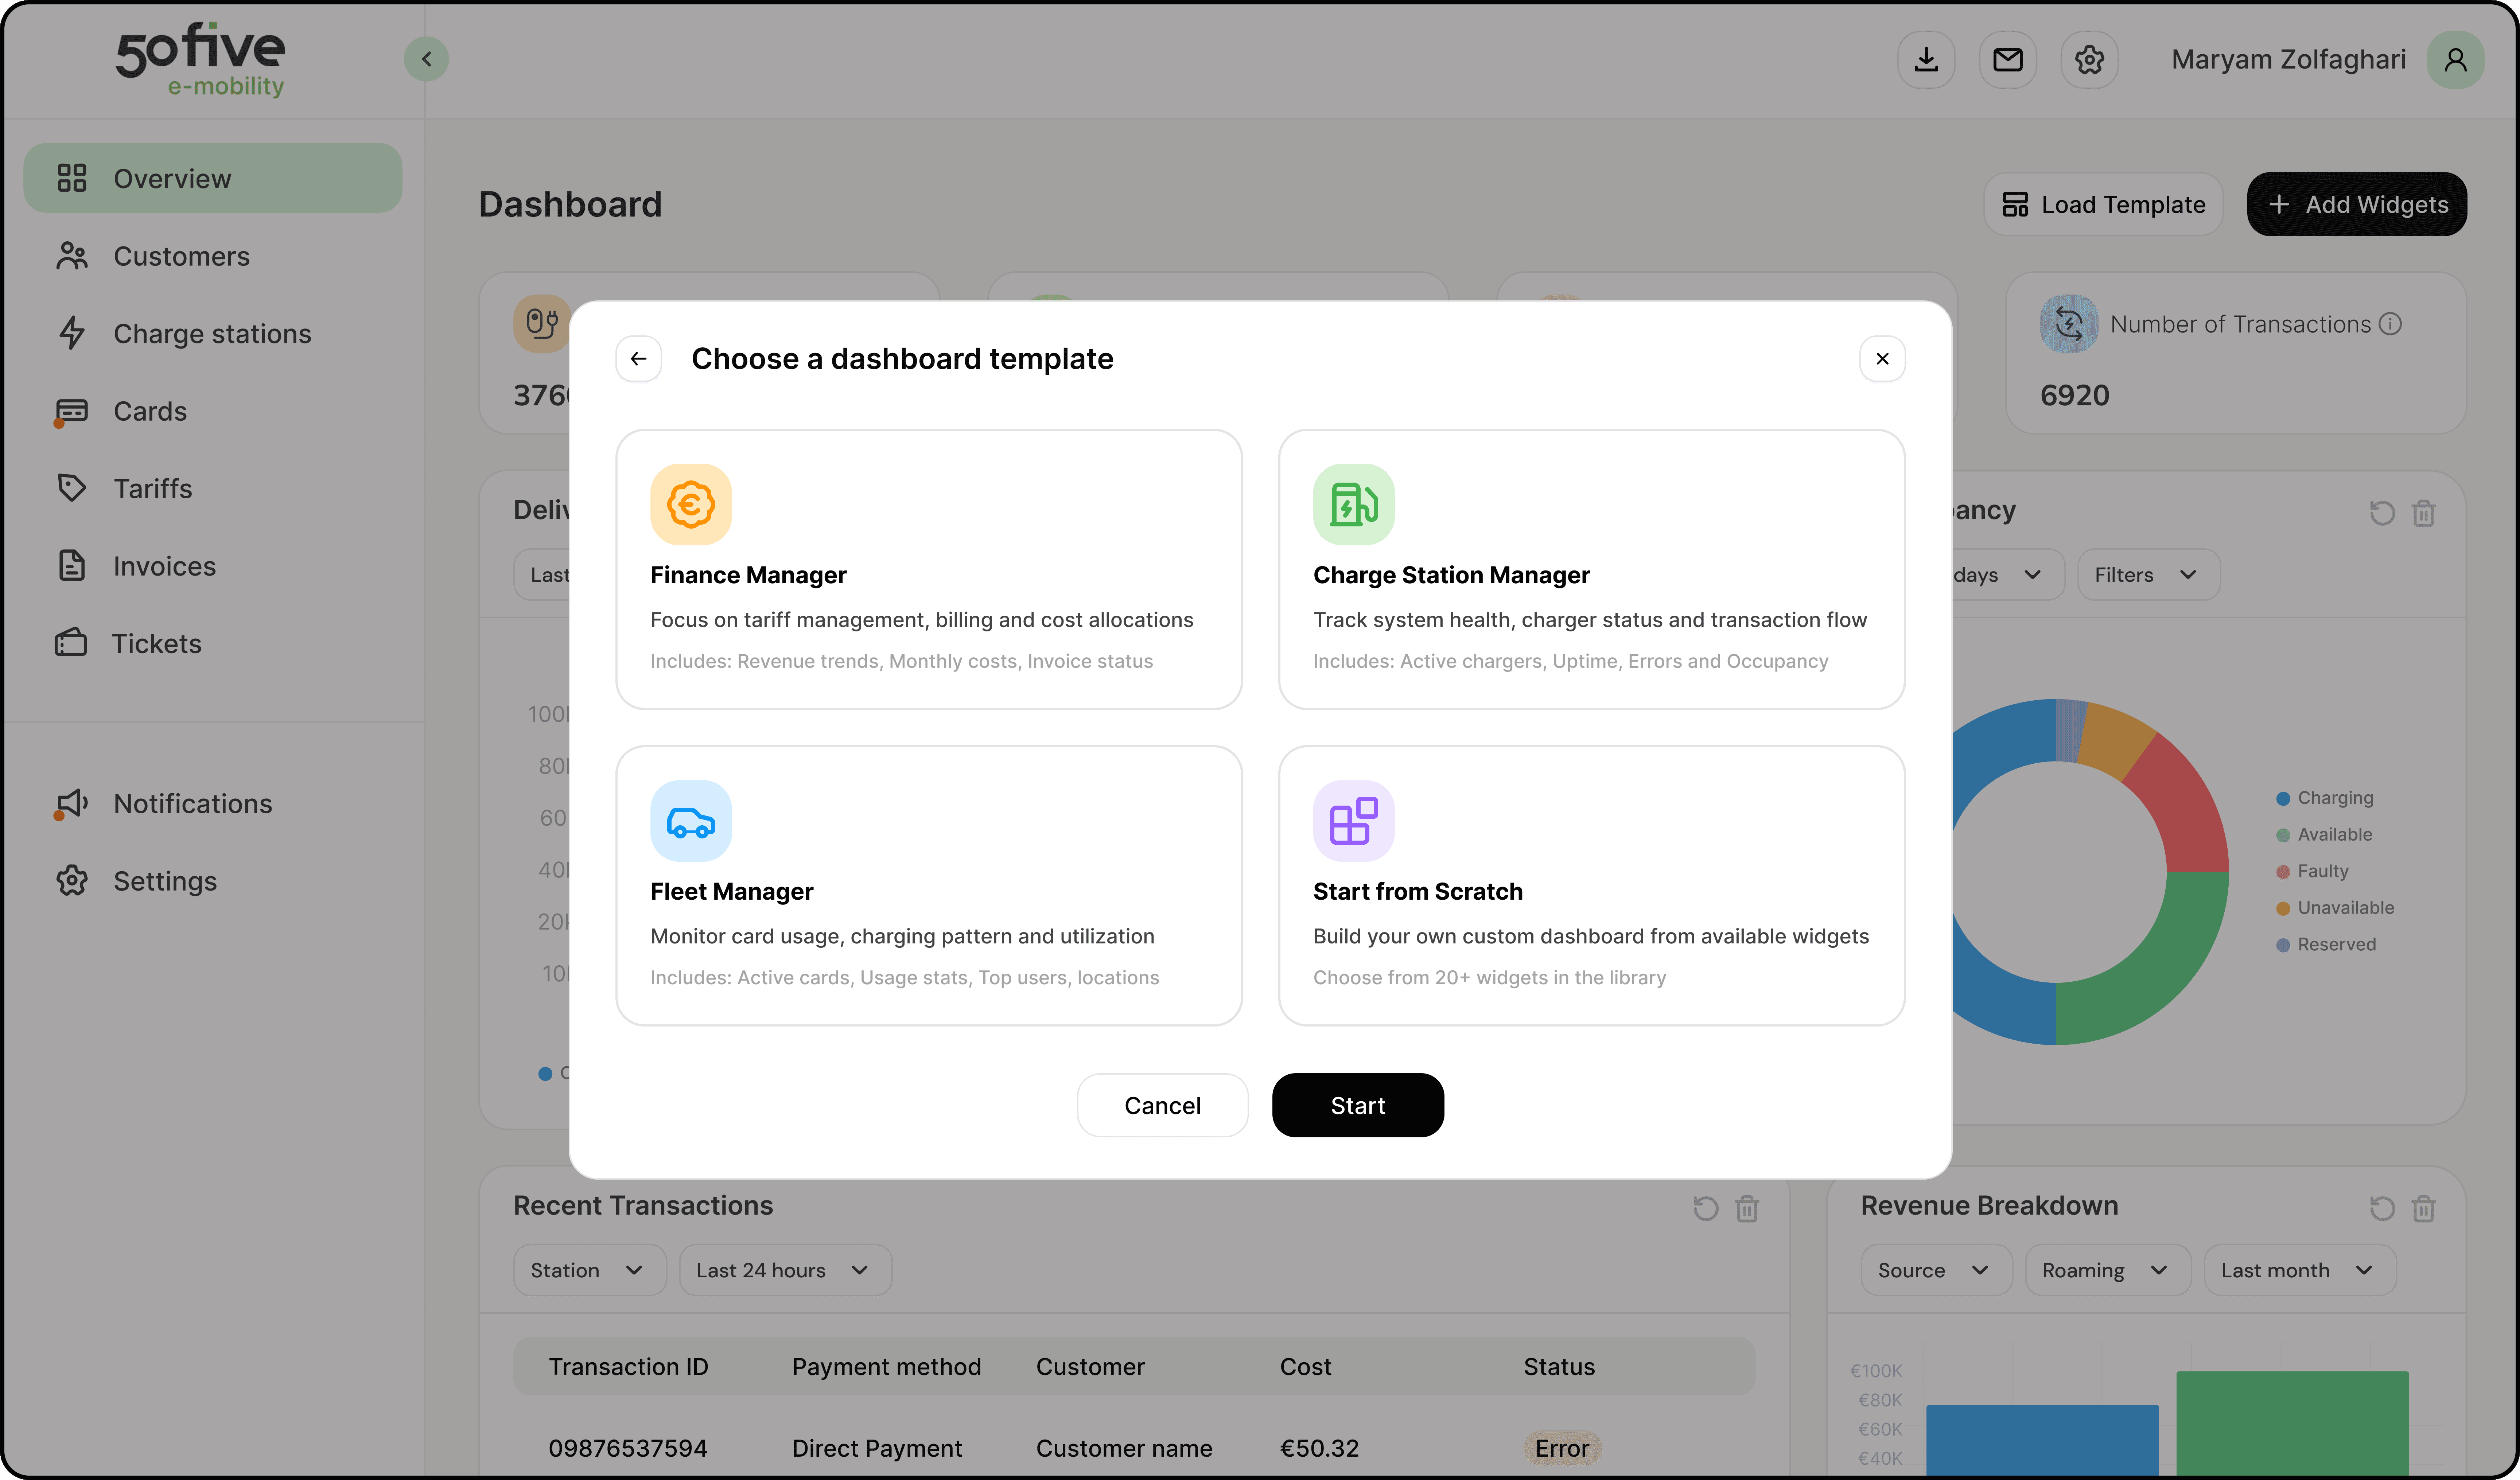Open the gear settings icon in header
Image resolution: width=2520 pixels, height=1480 pixels.
coord(2089,60)
